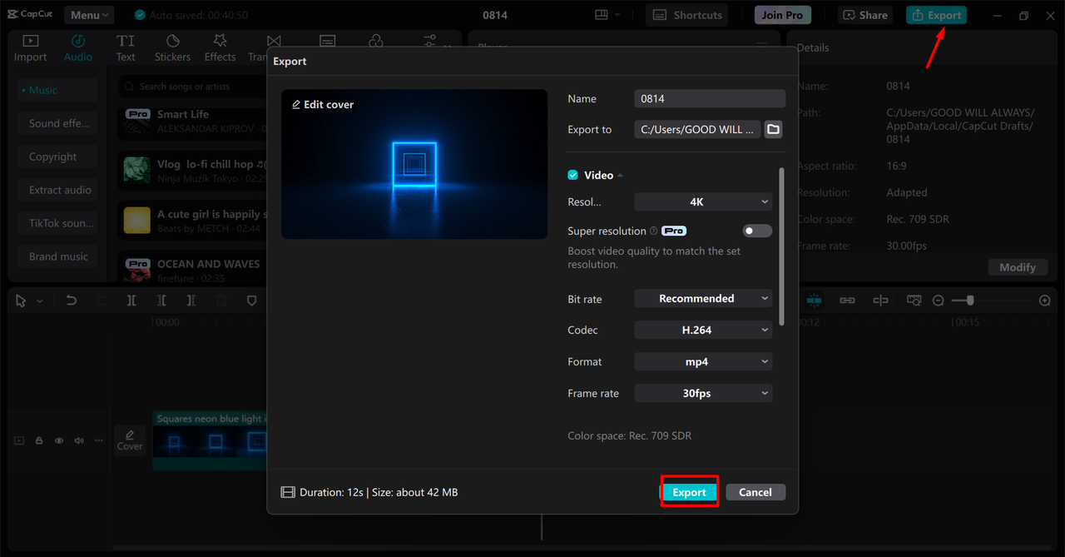Toggle the preview axis icon
The image size is (1065, 557).
880,301
